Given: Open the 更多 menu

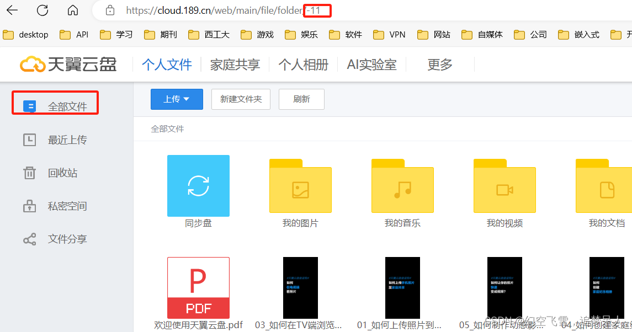Looking at the screenshot, I should [439, 65].
